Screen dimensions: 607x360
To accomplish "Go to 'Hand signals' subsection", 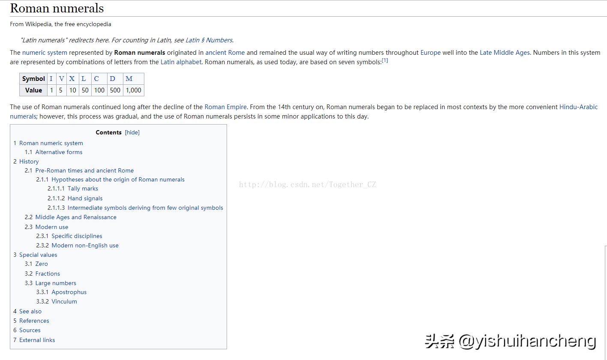I will click(x=85, y=198).
